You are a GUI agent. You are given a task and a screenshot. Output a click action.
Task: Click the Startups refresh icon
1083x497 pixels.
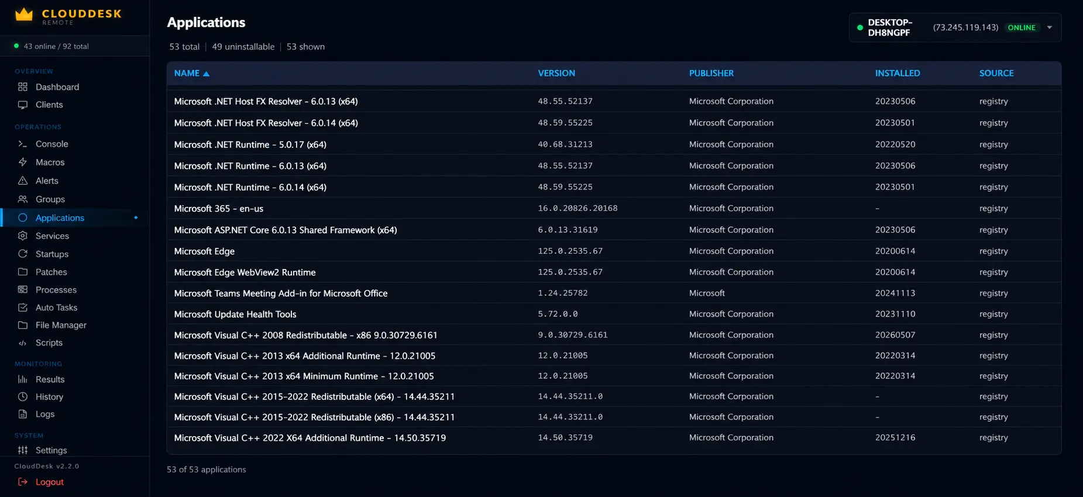(x=23, y=254)
